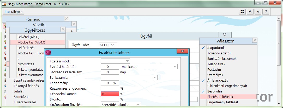Open the munkanap unit dropdown
283x108 pixels.
point(149,67)
